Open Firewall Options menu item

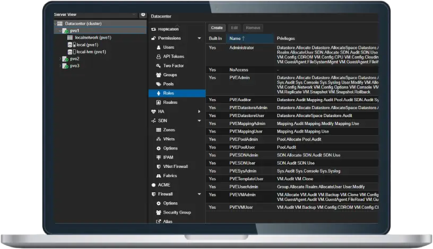click(x=177, y=203)
